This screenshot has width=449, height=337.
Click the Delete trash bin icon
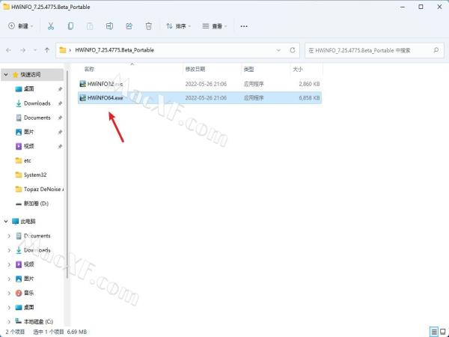(x=148, y=26)
